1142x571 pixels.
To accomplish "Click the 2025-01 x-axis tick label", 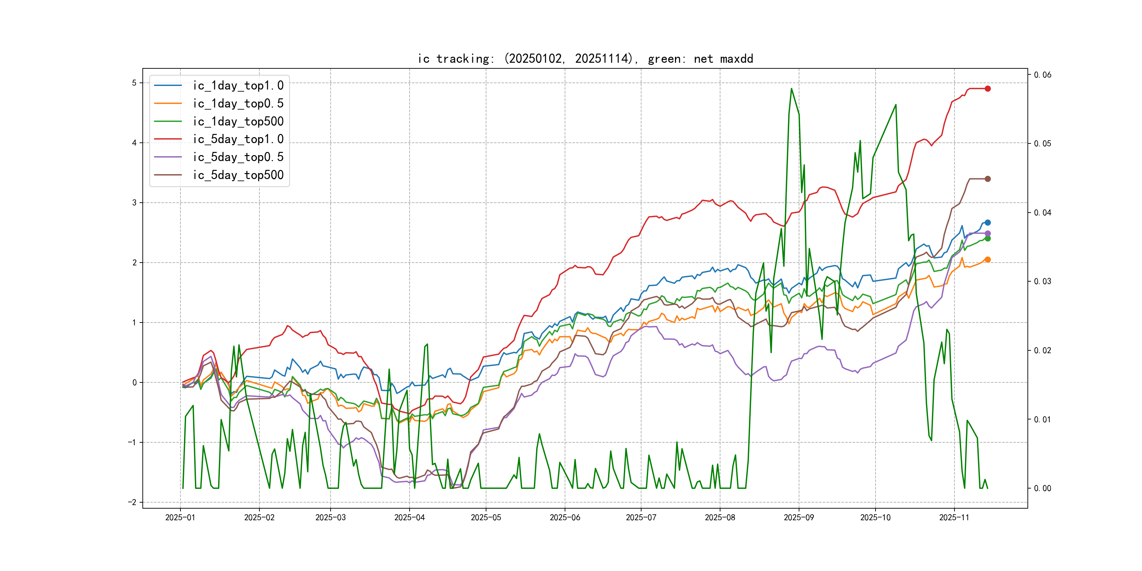I will click(180, 517).
